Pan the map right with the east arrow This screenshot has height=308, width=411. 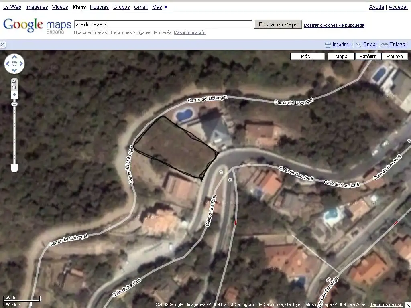point(21,64)
